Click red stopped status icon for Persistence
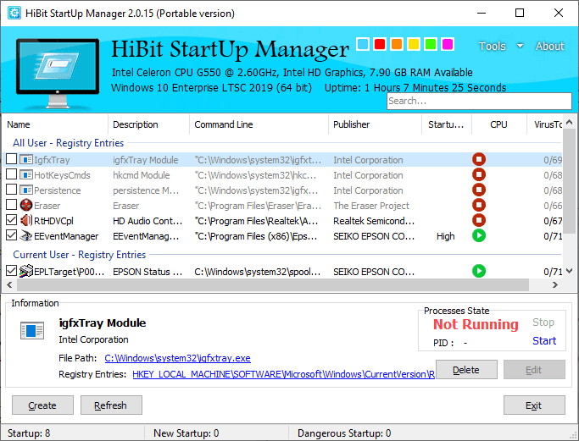Image resolution: width=579 pixels, height=441 pixels. coord(479,190)
